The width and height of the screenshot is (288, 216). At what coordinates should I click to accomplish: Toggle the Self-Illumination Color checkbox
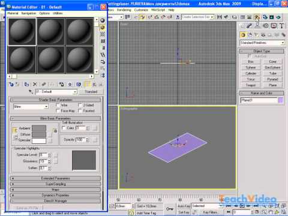click(64, 128)
